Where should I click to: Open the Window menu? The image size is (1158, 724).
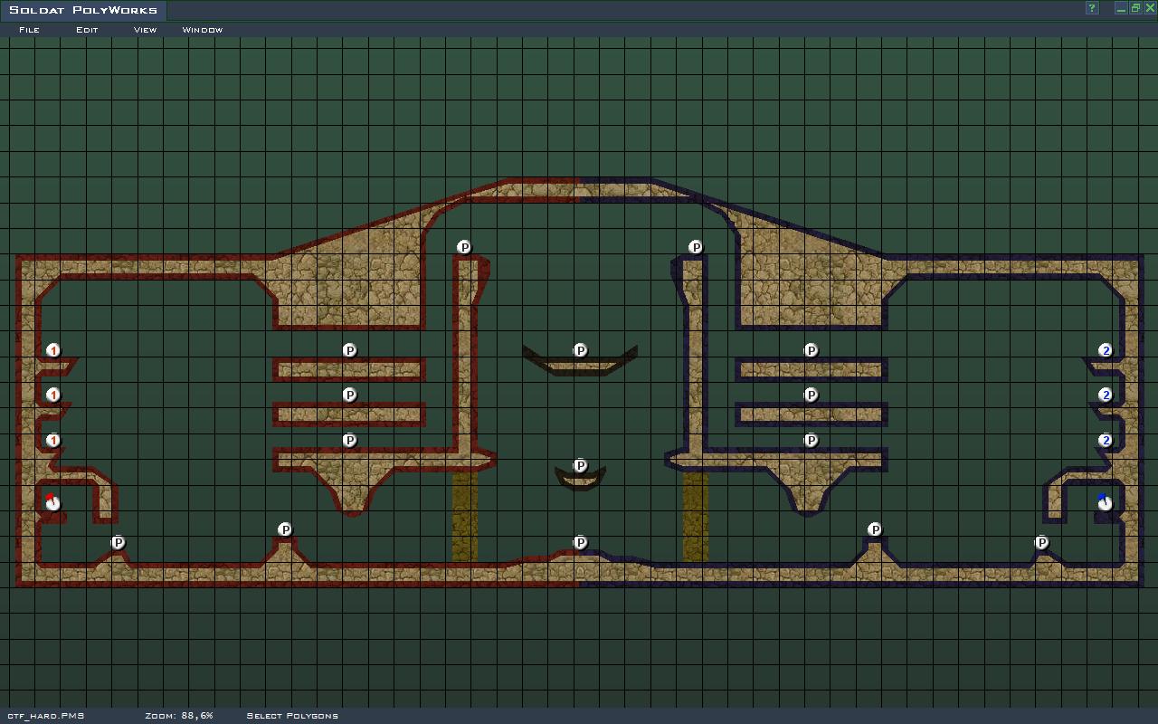pos(203,30)
